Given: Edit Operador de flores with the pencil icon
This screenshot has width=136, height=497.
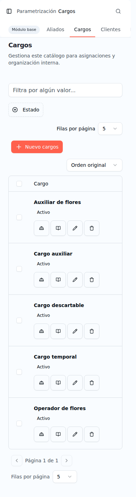Looking at the screenshot, I should point(75,434).
